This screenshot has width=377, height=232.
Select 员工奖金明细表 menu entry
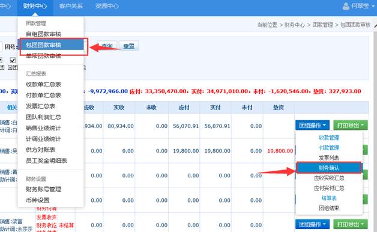pyautogui.click(x=46, y=160)
